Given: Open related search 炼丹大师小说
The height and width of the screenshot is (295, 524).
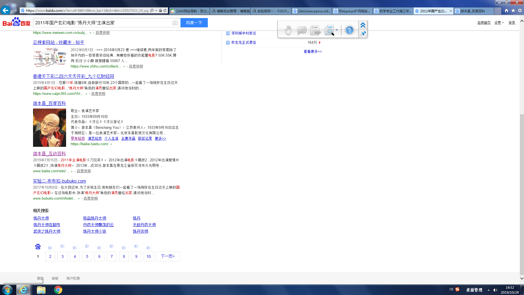Looking at the screenshot, I should tap(95, 231).
